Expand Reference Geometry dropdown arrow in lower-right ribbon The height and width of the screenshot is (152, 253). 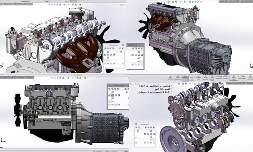click(219, 80)
